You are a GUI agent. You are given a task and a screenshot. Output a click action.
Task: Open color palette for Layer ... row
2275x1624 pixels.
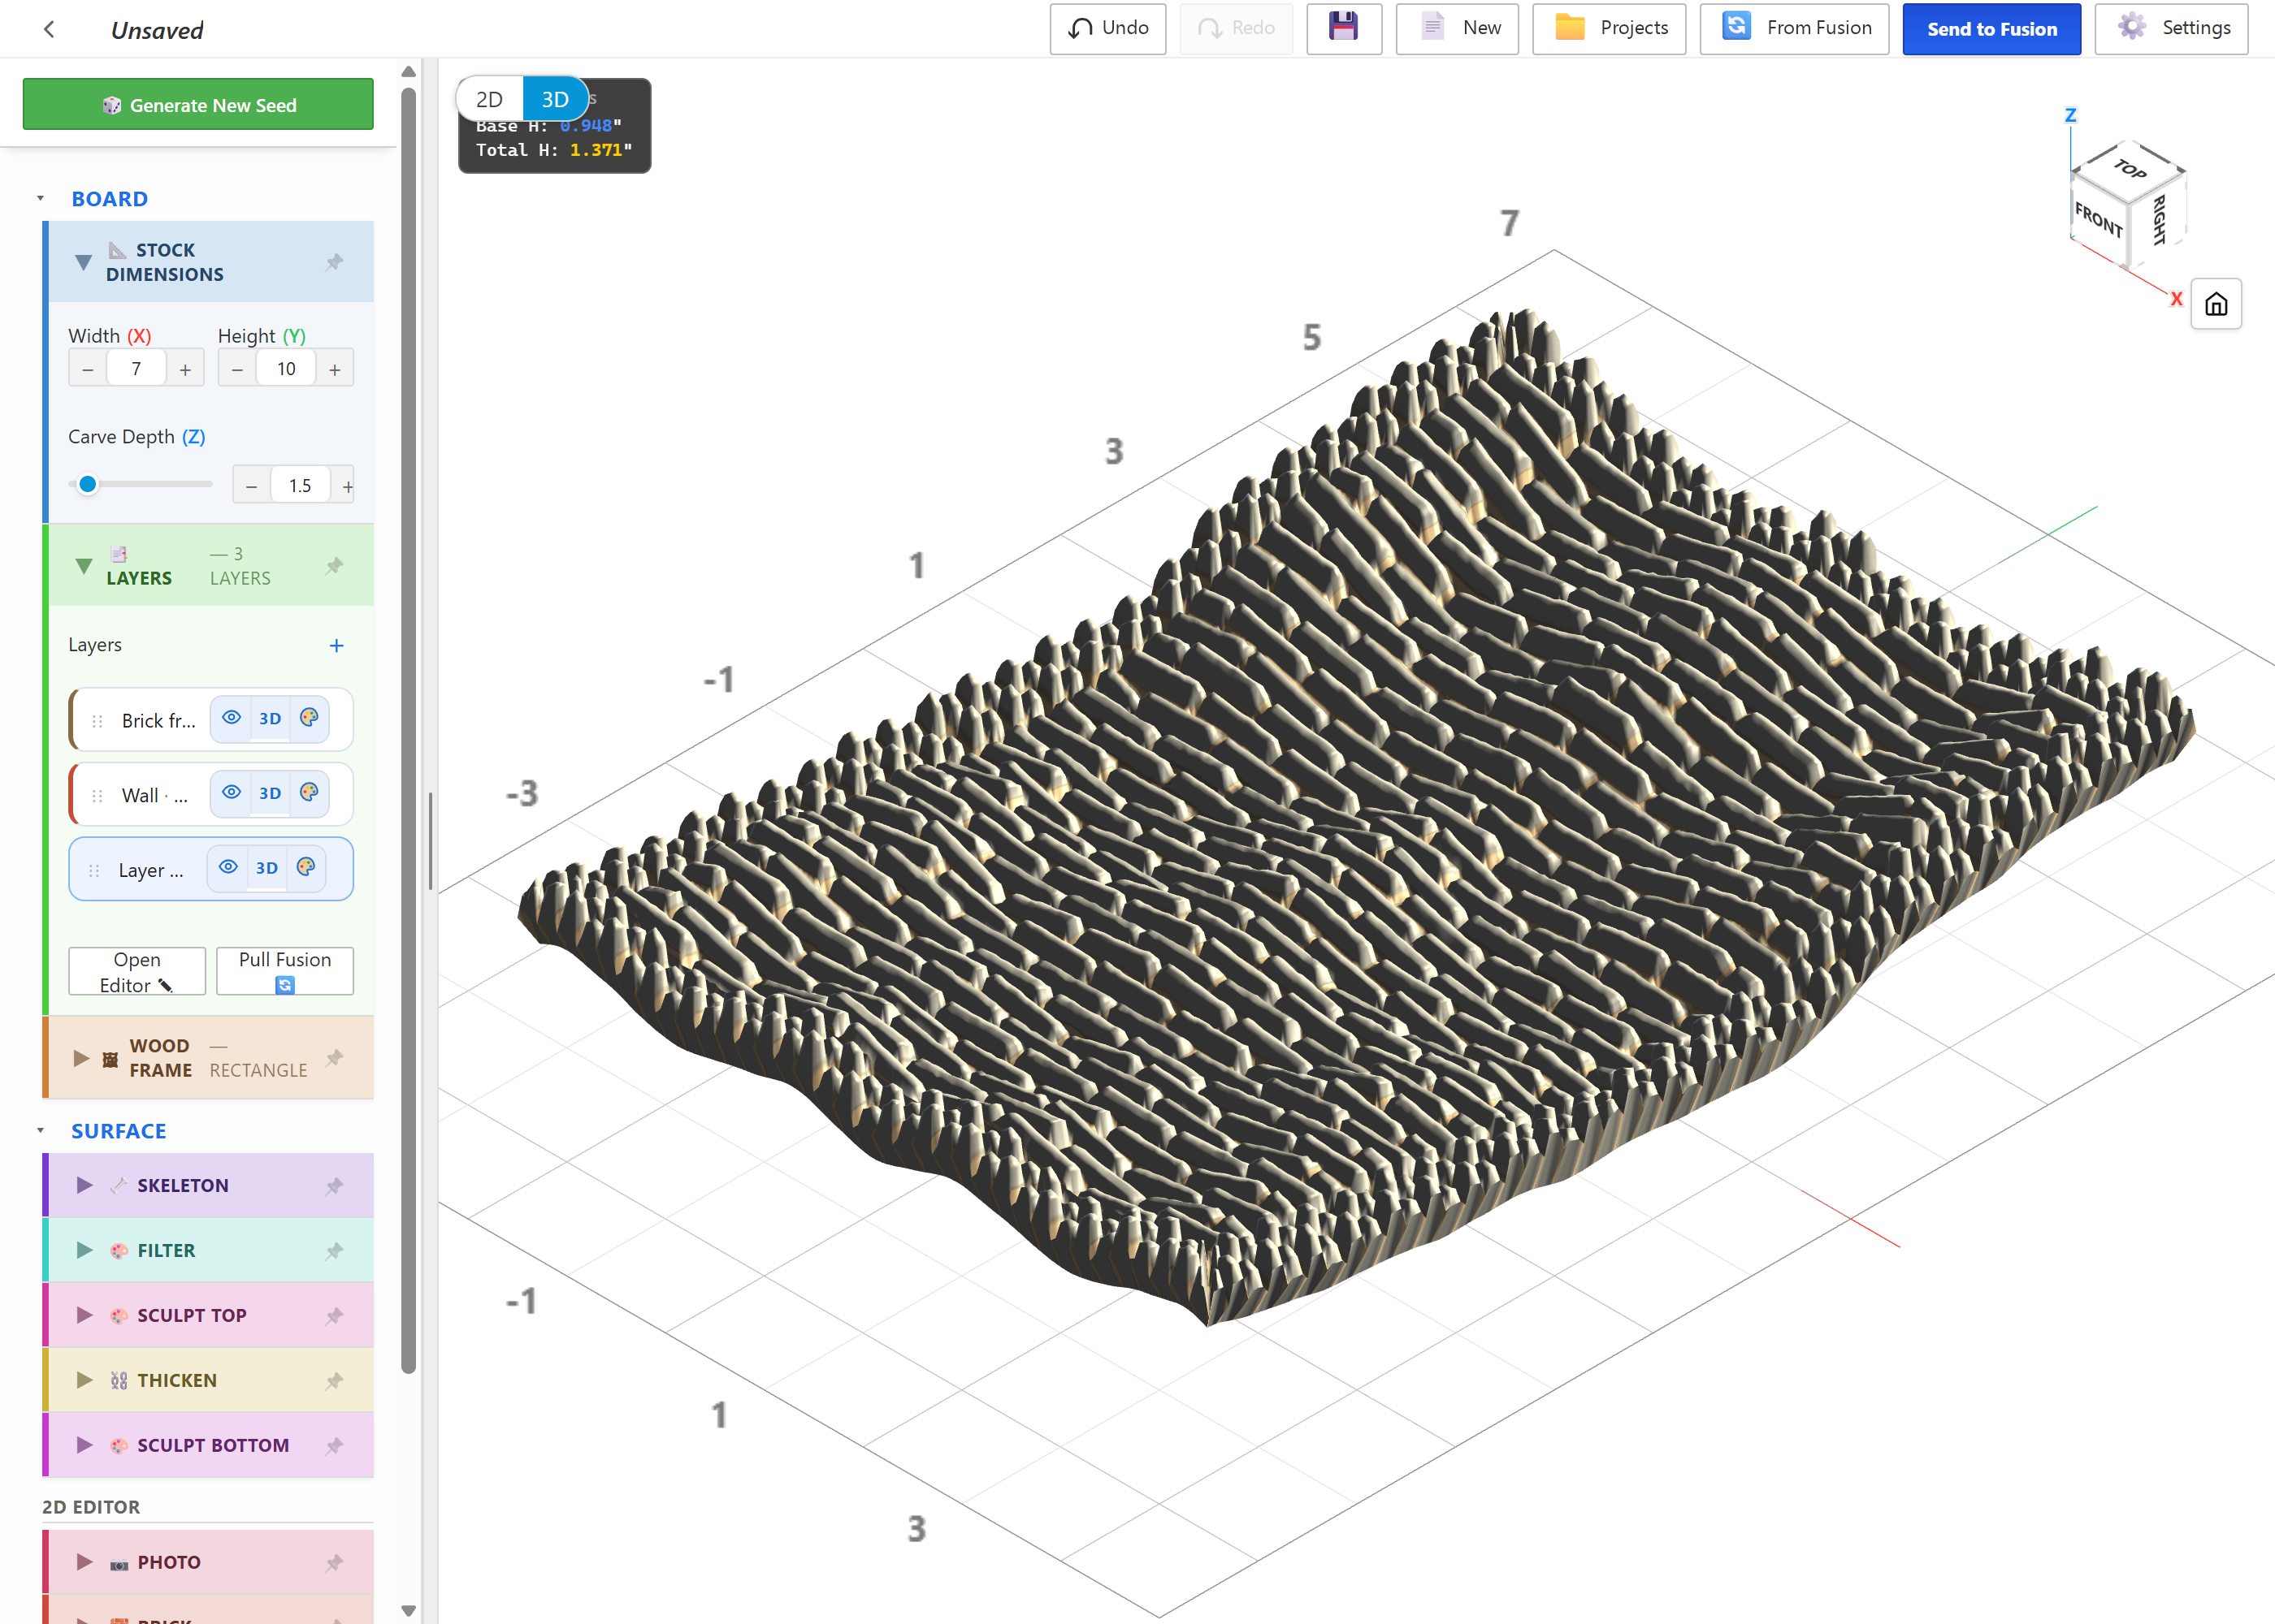(x=306, y=868)
